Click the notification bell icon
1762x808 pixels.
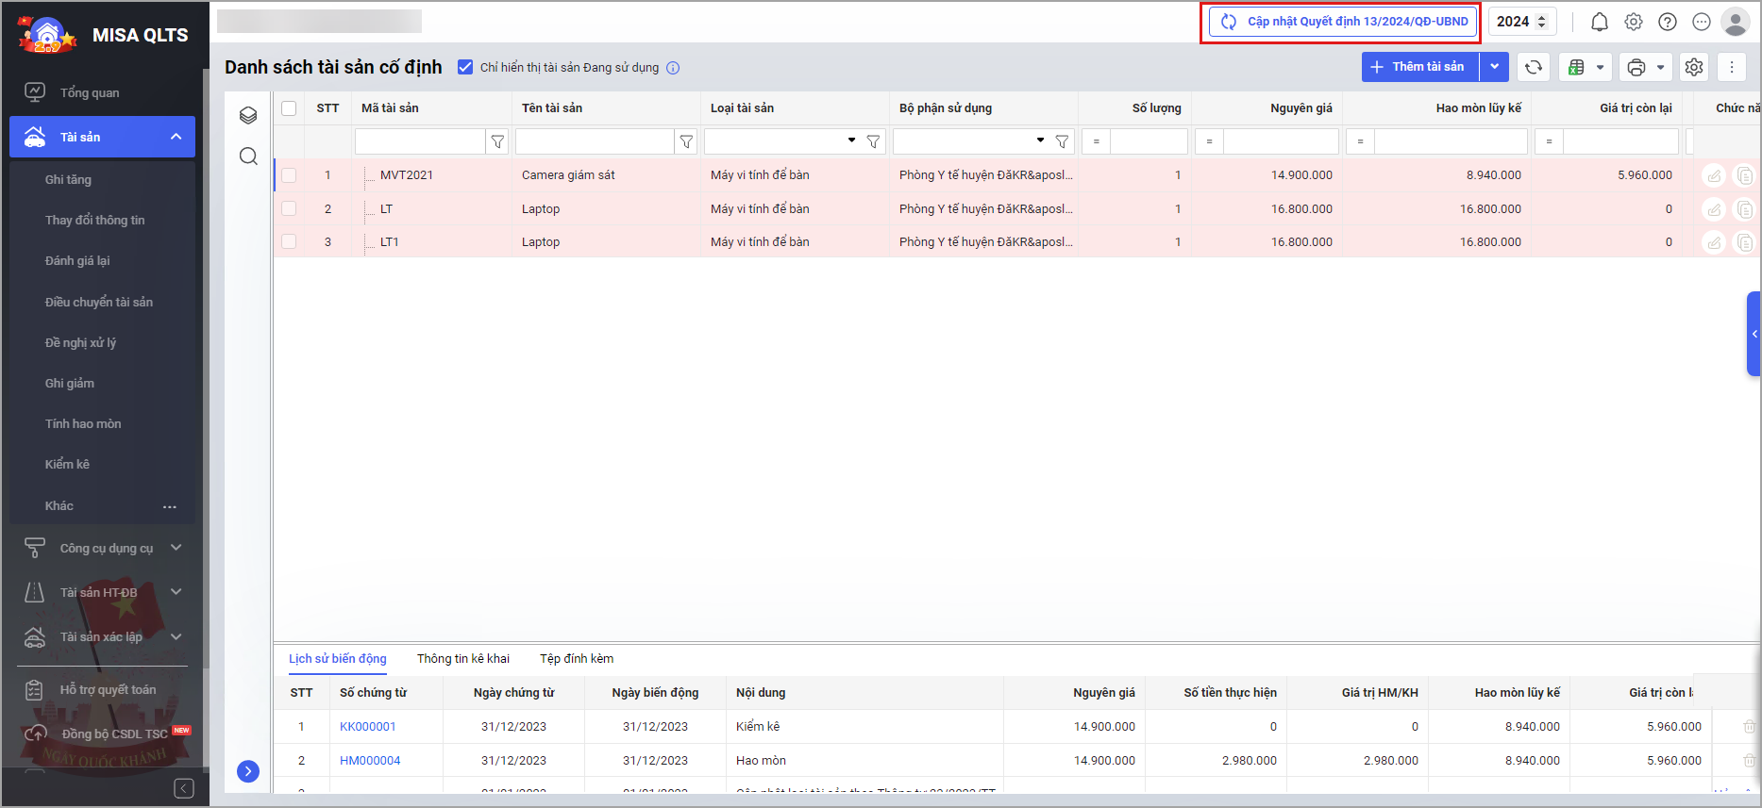point(1600,22)
